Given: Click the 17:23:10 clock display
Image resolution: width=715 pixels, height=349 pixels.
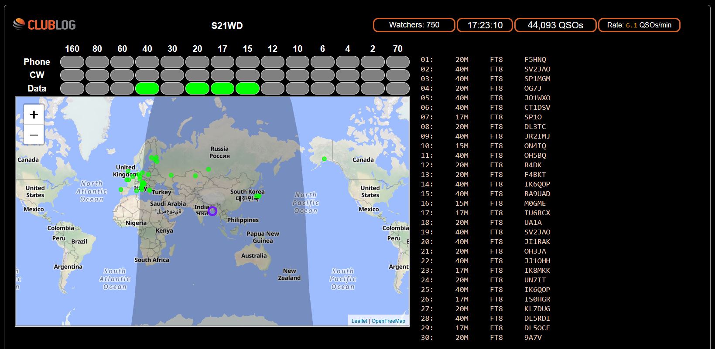Looking at the screenshot, I should (x=485, y=25).
